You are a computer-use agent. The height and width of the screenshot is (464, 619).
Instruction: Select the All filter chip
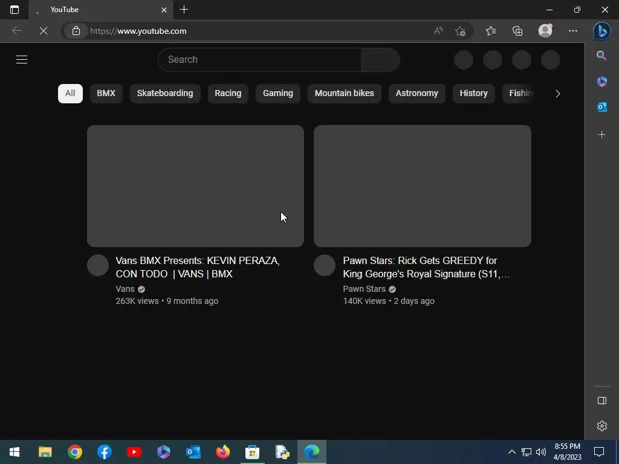pyautogui.click(x=70, y=94)
